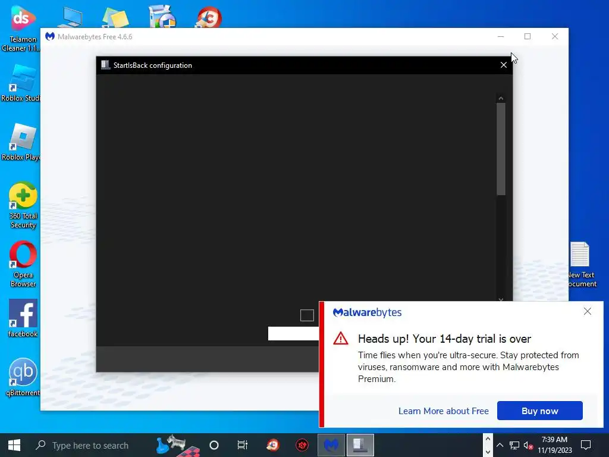Open the taskbar clock showing 7:39 AM
Viewport: 609px width, 457px height.
555,445
